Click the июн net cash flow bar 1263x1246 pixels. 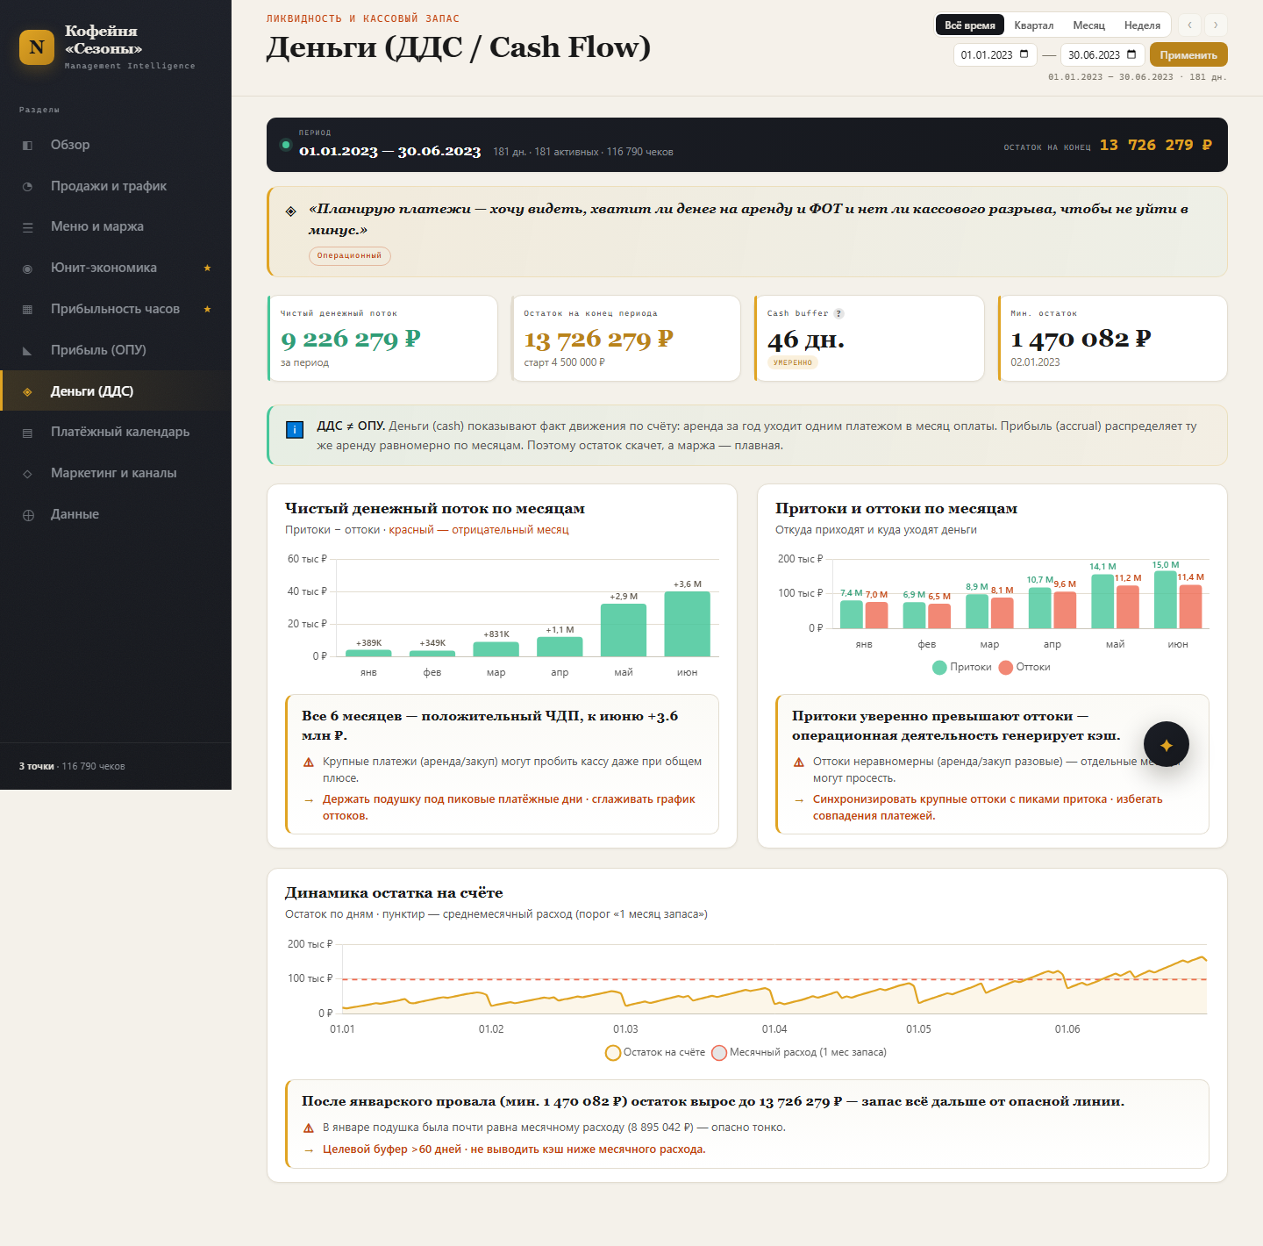tap(688, 624)
